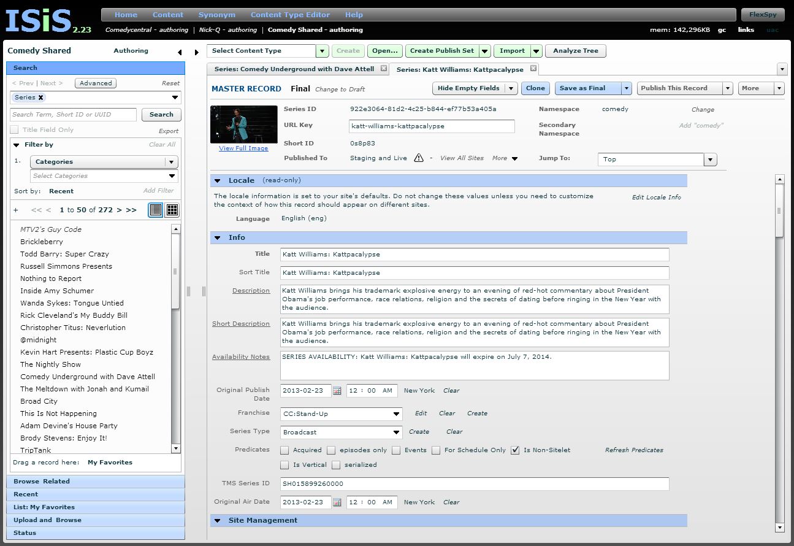Screen dimensions: 794x546
Task: Go to next page of results
Action: tap(119, 210)
